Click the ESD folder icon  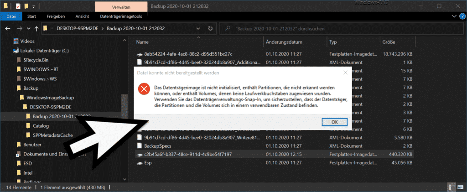click(18, 163)
